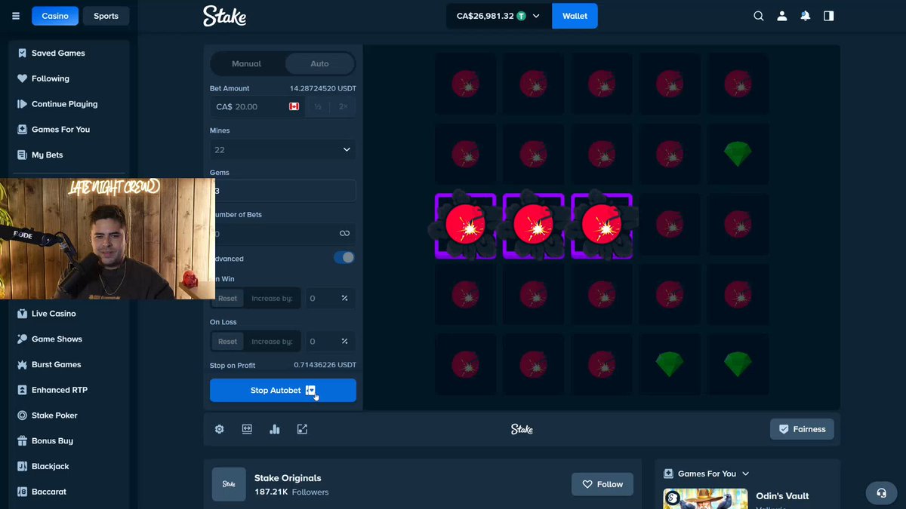This screenshot has height=509, width=906.
Task: Open the CA$26,981.32 balance dropdown
Action: click(x=499, y=16)
